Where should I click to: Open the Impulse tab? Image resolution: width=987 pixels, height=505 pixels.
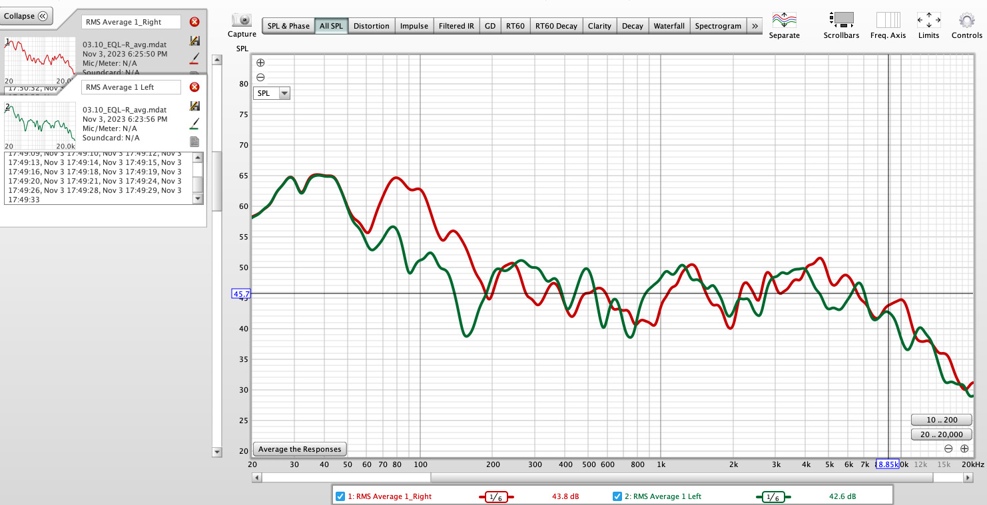point(414,26)
